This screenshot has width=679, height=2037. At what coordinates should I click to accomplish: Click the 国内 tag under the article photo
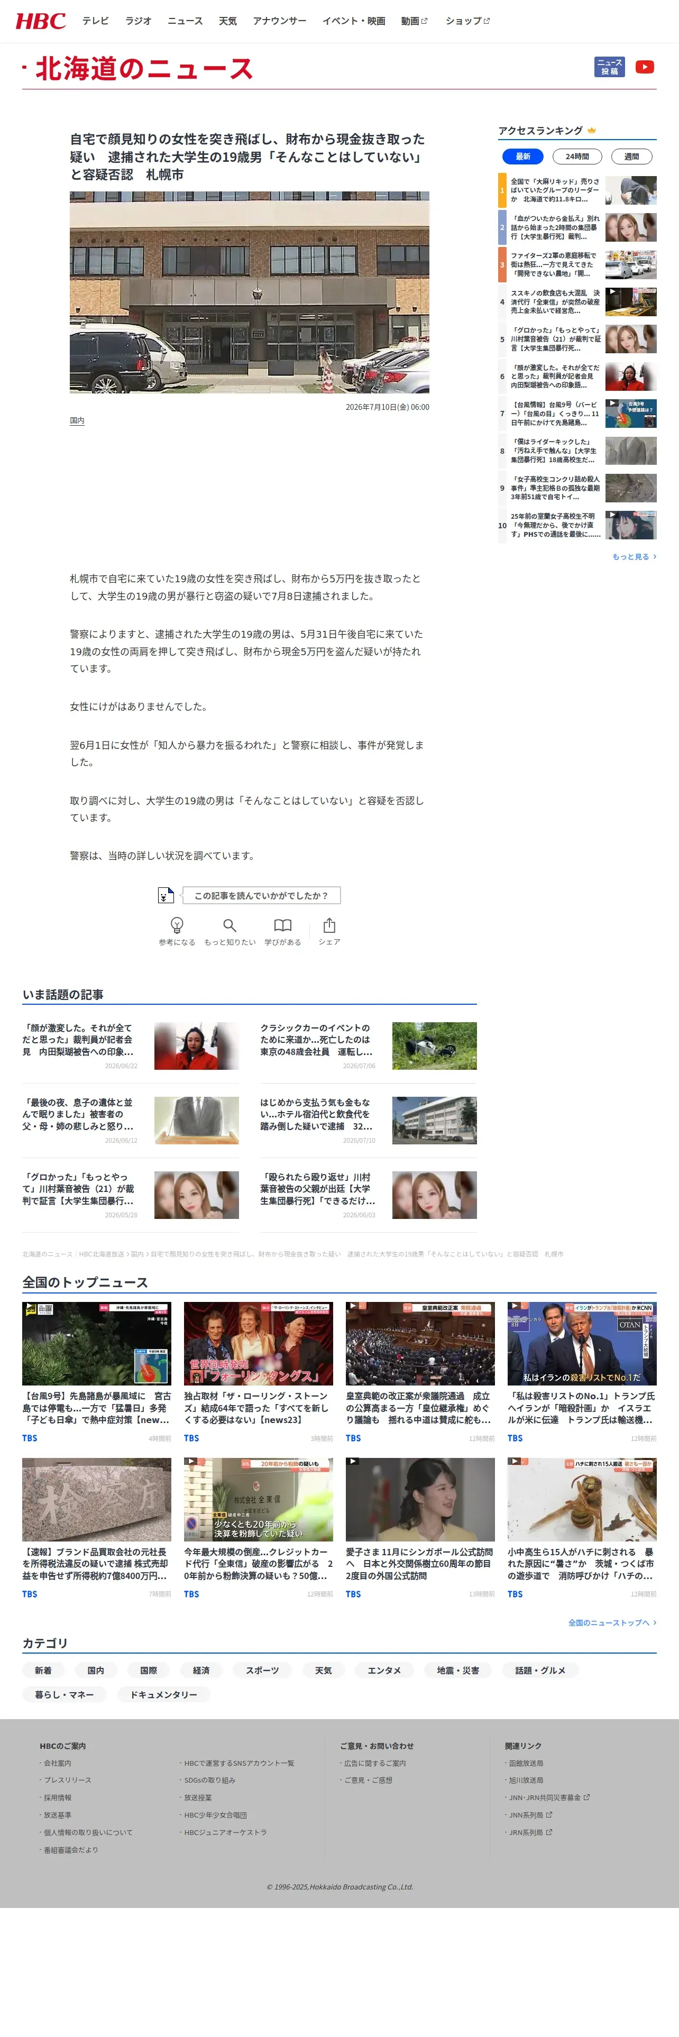pos(77,421)
